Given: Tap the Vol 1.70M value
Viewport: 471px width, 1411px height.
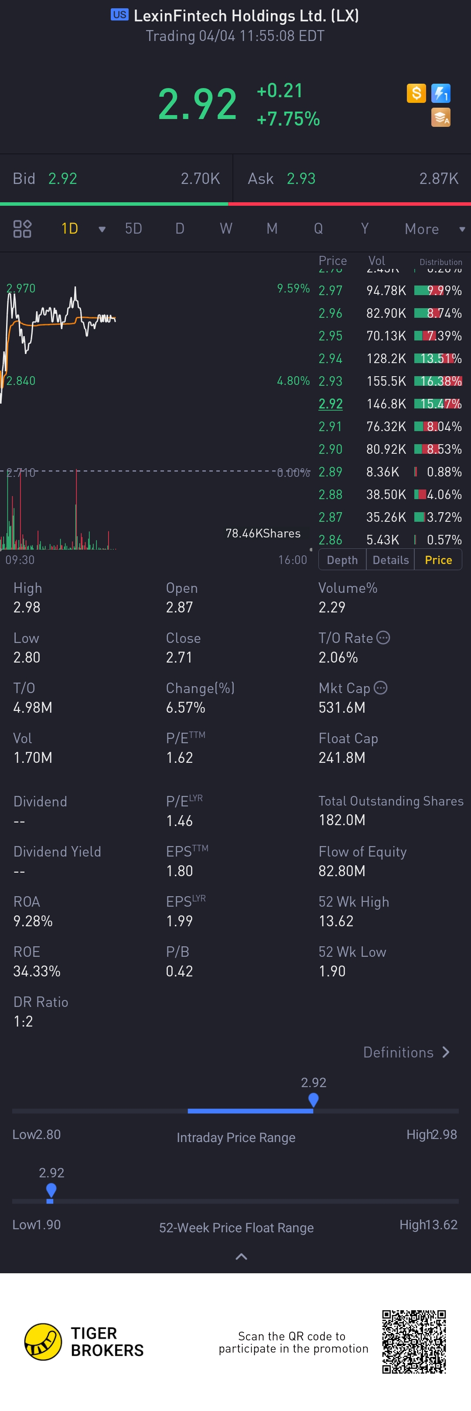Looking at the screenshot, I should click(33, 758).
